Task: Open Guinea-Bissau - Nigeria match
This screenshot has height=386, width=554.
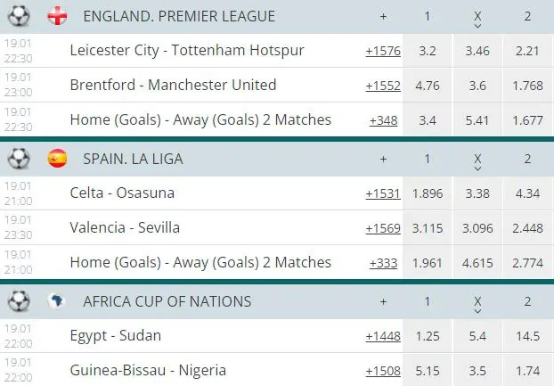Action: [148, 370]
